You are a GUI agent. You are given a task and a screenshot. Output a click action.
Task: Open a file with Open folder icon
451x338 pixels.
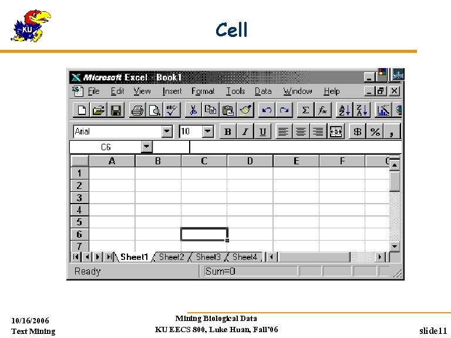click(x=99, y=110)
